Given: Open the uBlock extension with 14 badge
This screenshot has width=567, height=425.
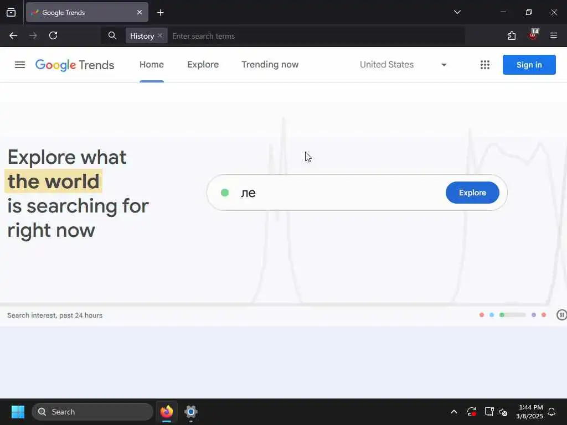Looking at the screenshot, I should point(533,35).
